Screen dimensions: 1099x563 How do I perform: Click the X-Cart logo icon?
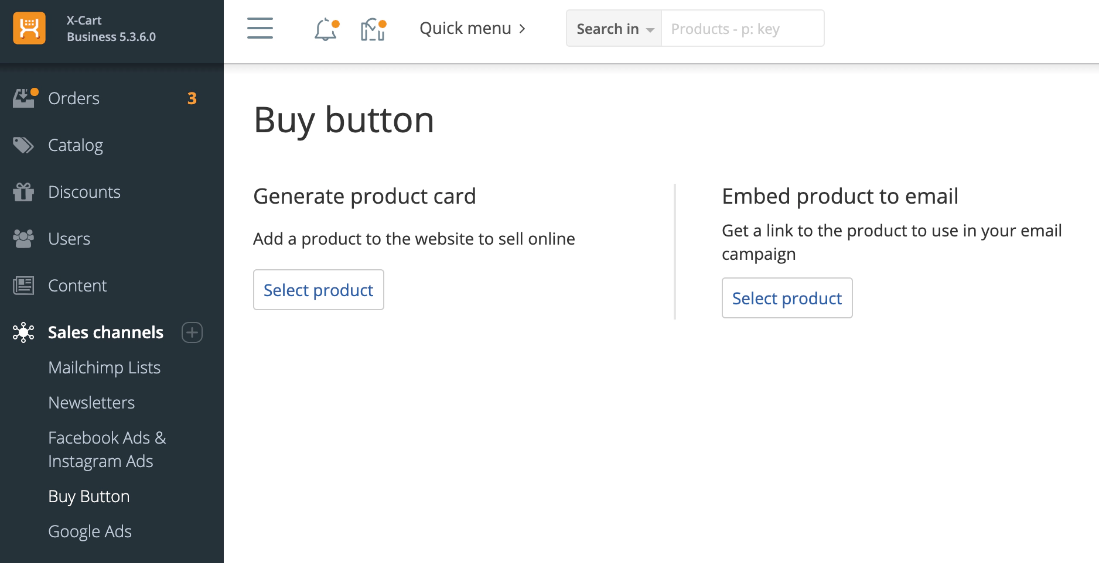tap(29, 28)
